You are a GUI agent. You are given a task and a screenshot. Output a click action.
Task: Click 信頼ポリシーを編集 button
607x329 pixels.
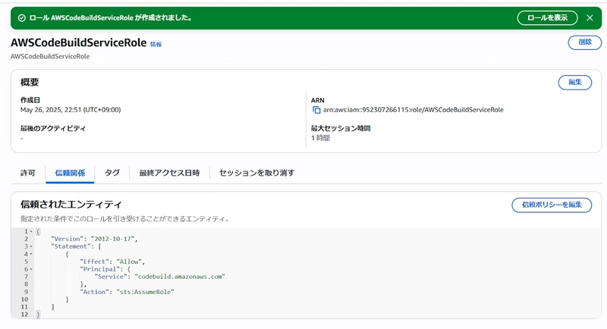point(552,205)
